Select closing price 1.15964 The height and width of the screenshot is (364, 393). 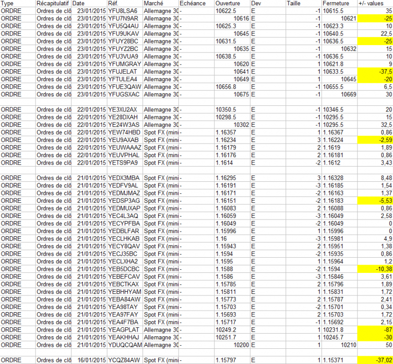(x=340, y=261)
